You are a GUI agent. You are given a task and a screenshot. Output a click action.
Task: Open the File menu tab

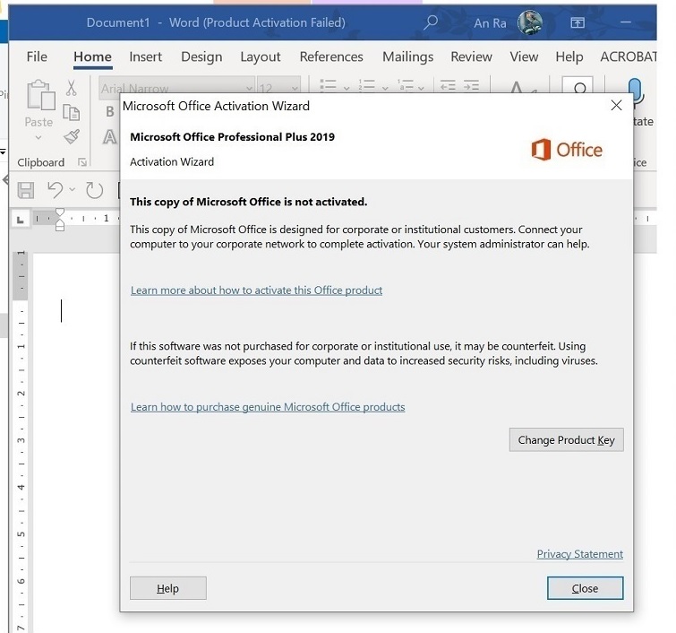(37, 56)
